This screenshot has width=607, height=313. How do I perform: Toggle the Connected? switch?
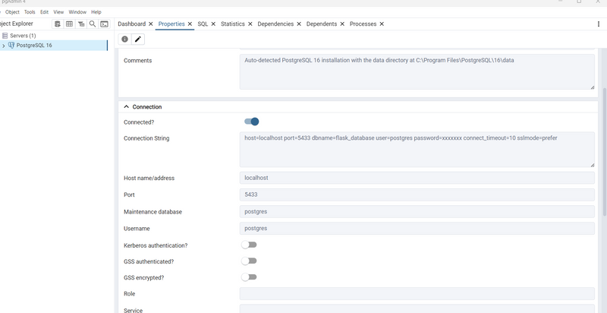(x=251, y=122)
